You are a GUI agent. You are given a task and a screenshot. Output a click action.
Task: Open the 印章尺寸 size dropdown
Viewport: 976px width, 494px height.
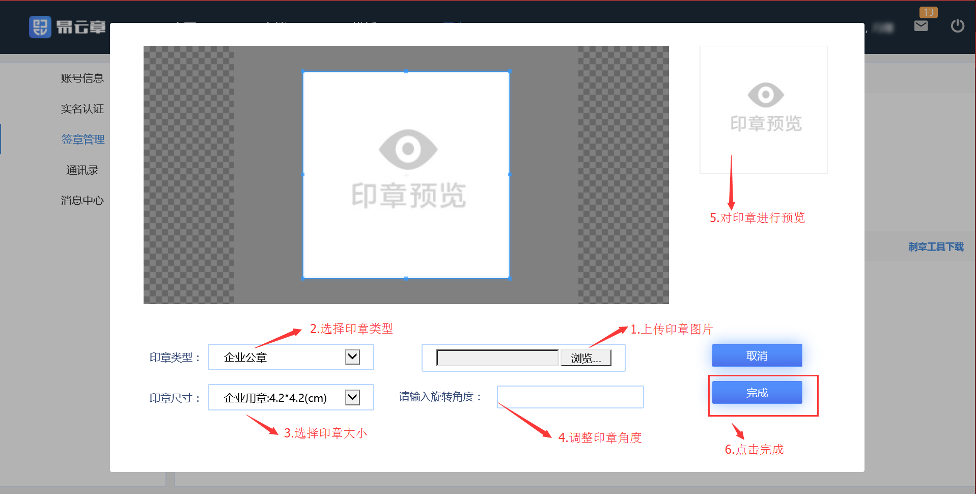click(291, 398)
